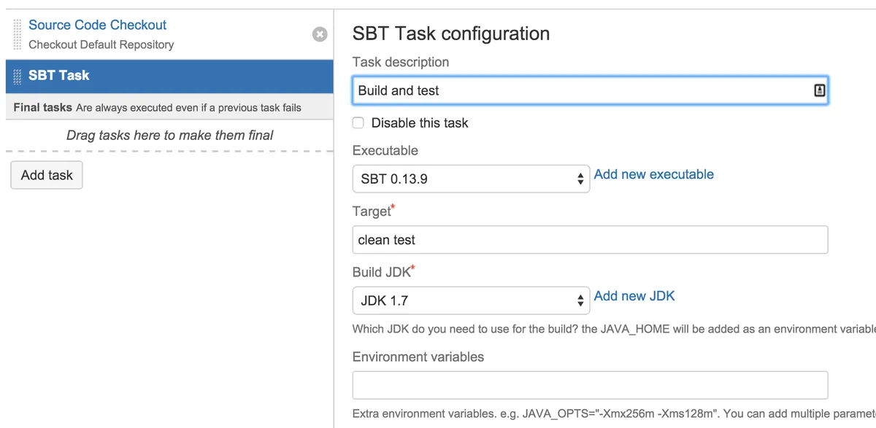Image resolution: width=876 pixels, height=428 pixels.
Task: Click the Disable this task label
Action: pos(420,122)
